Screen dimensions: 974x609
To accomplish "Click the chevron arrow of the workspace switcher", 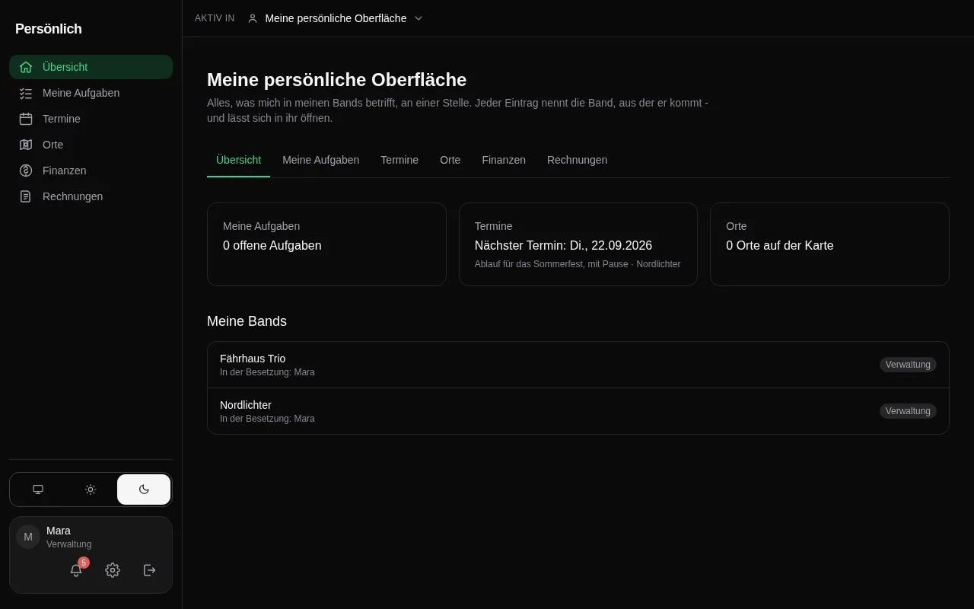I will (419, 18).
